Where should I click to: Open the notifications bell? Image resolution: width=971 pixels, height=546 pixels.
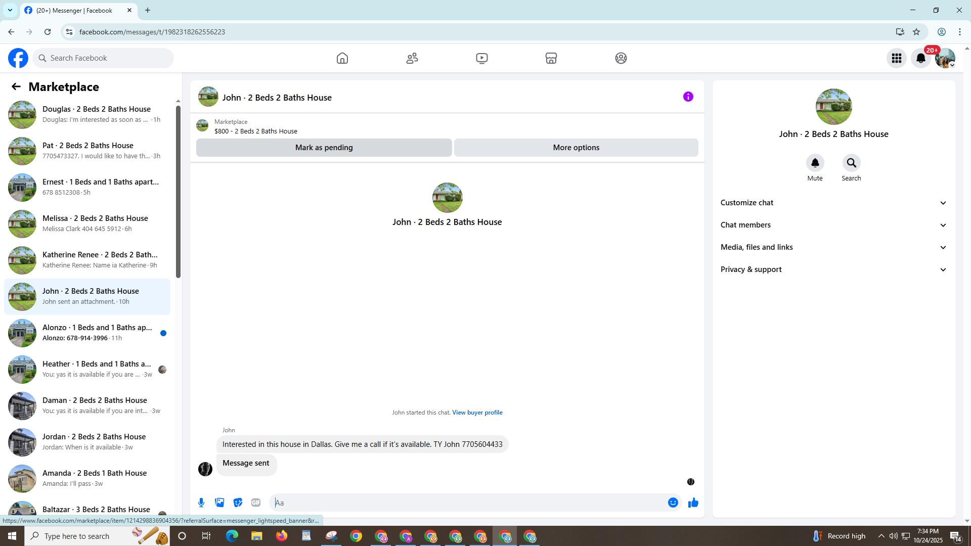[x=920, y=58]
